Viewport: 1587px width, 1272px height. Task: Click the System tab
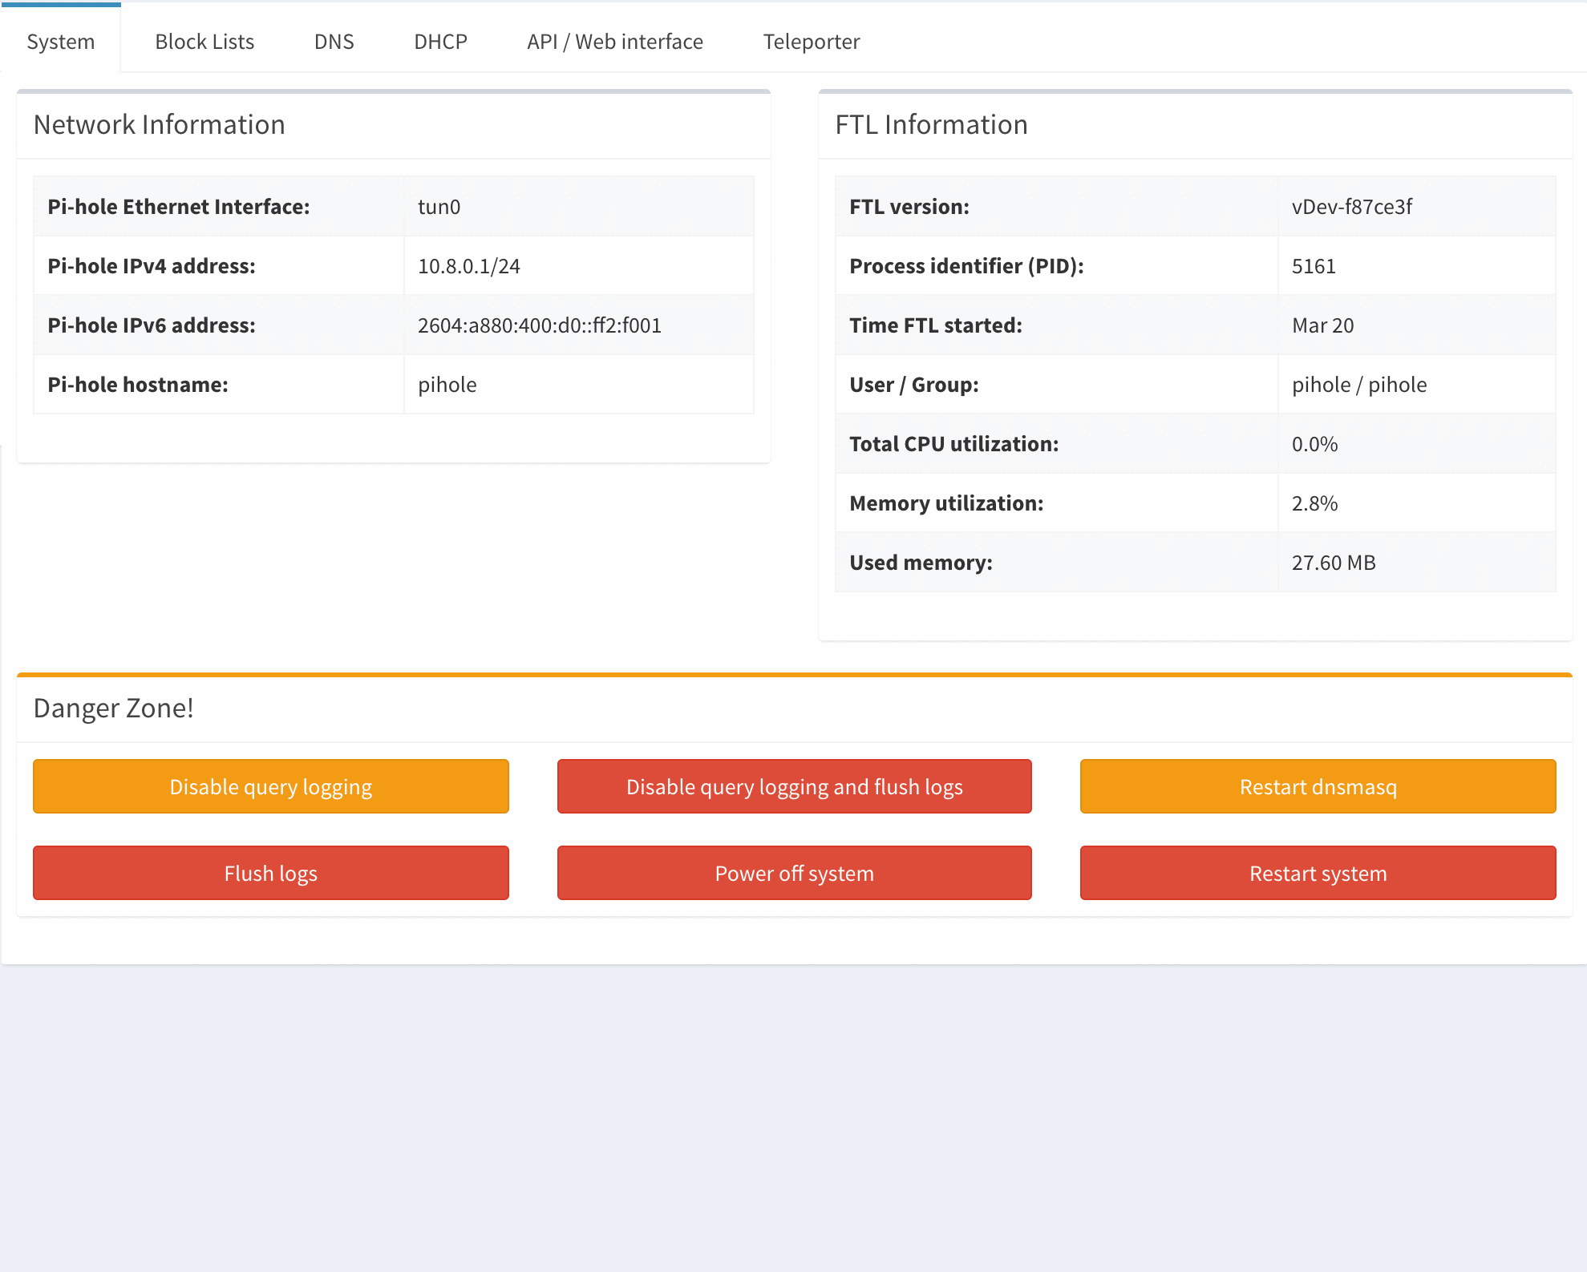(63, 42)
